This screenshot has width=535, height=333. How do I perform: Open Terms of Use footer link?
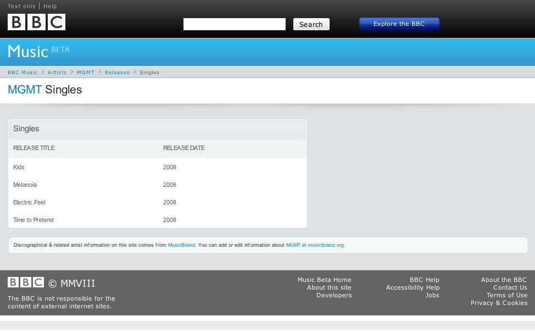click(507, 296)
